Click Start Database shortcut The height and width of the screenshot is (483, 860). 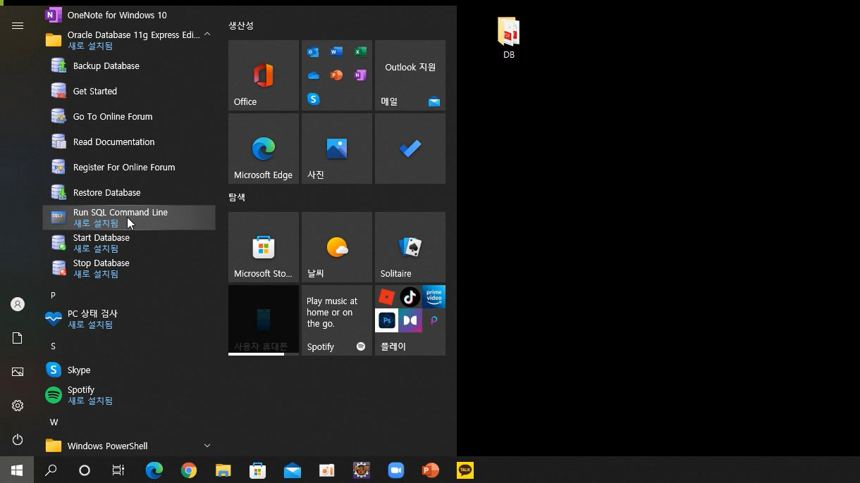[129, 243]
